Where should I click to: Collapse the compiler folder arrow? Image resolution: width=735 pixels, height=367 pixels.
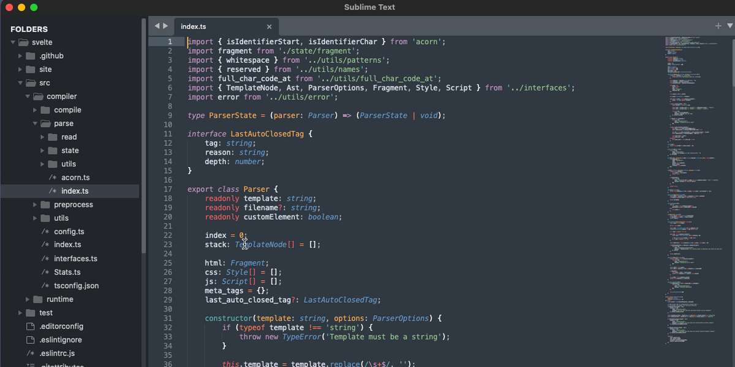[28, 97]
